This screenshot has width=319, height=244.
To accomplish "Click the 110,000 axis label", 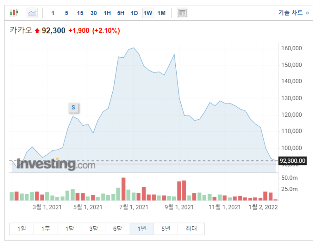I will pos(291,131).
